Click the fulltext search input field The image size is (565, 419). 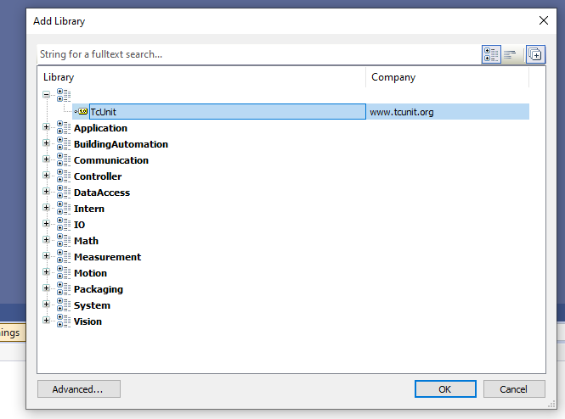[259, 54]
